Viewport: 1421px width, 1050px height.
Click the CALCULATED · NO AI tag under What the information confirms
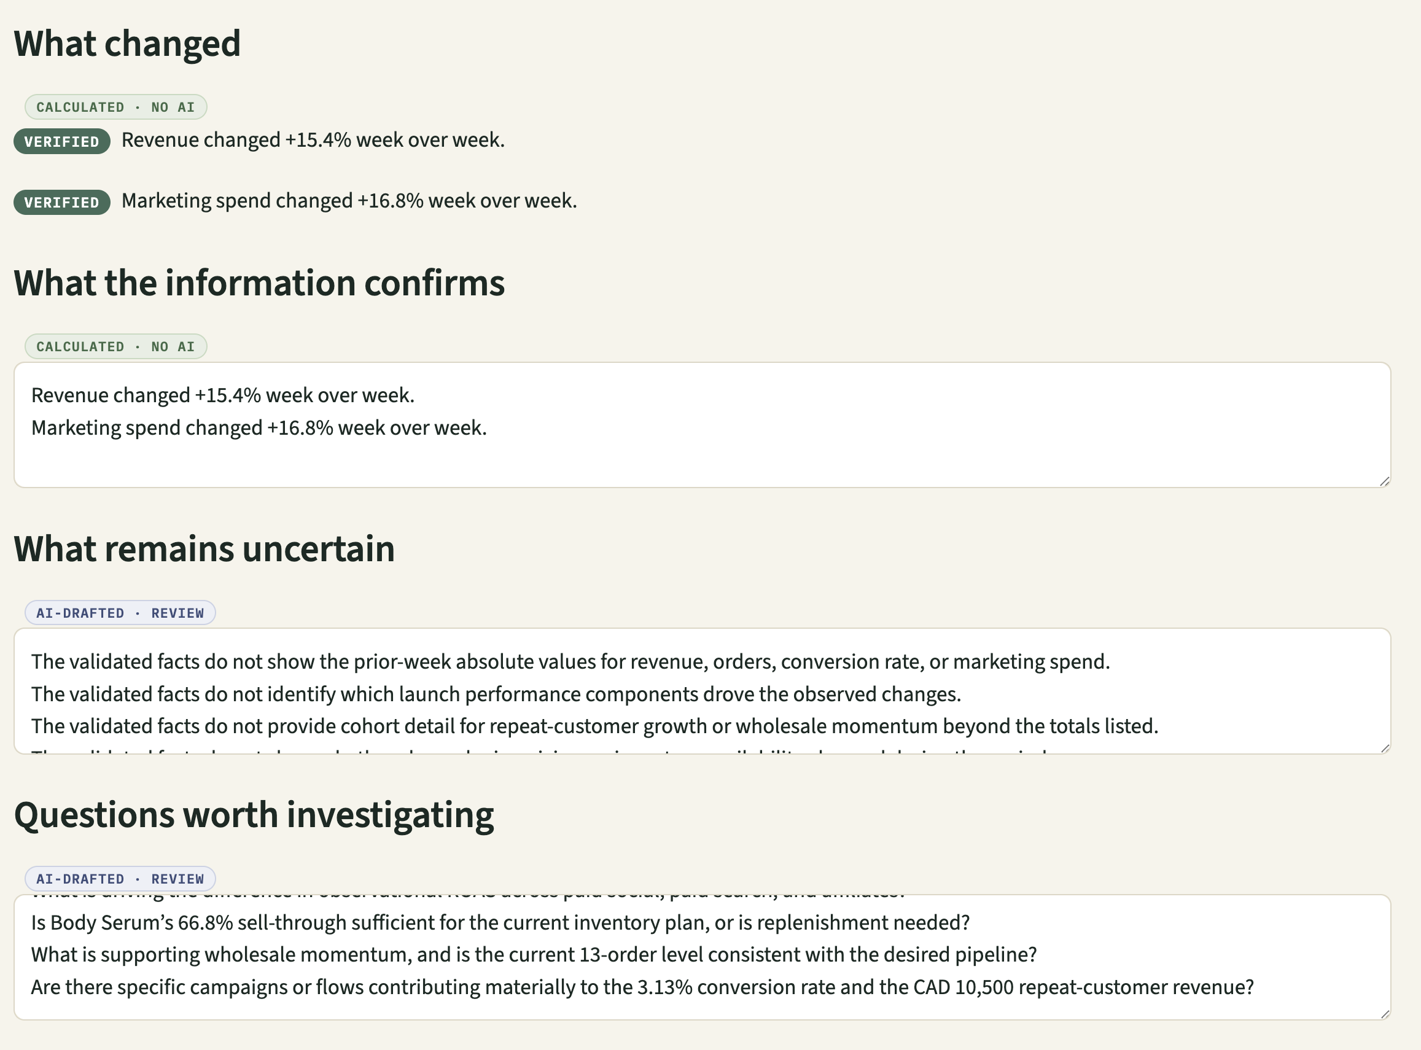click(x=115, y=346)
